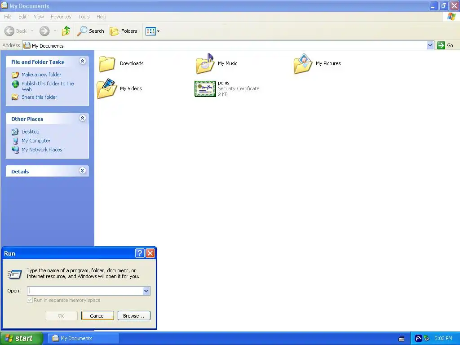Click the Run dialog program icon
Image resolution: width=460 pixels, height=345 pixels.
coord(14,274)
